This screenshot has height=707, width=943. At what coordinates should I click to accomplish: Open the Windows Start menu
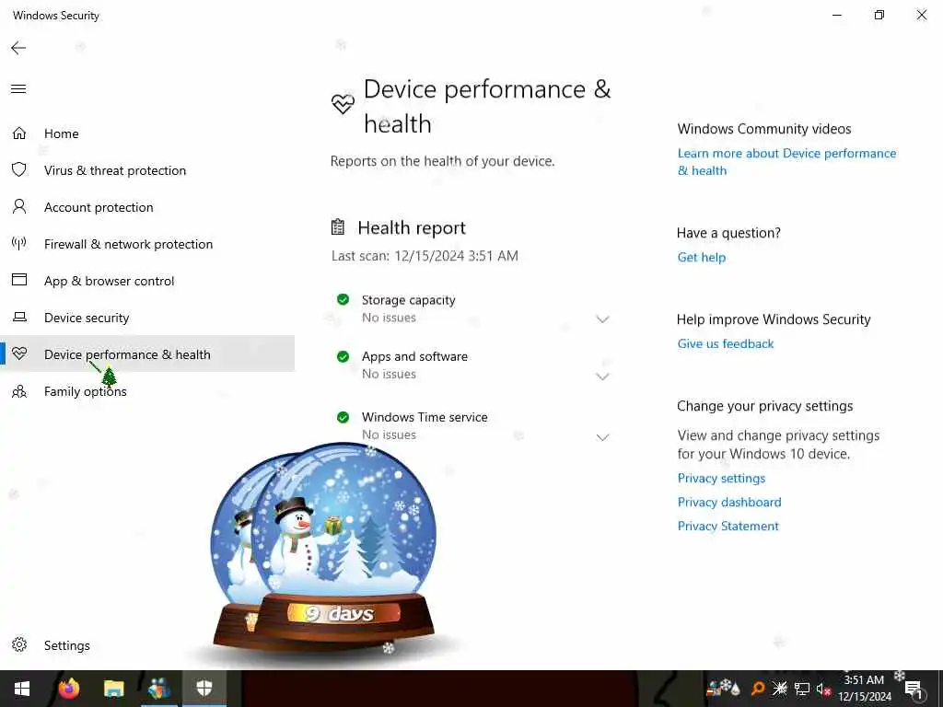click(22, 689)
